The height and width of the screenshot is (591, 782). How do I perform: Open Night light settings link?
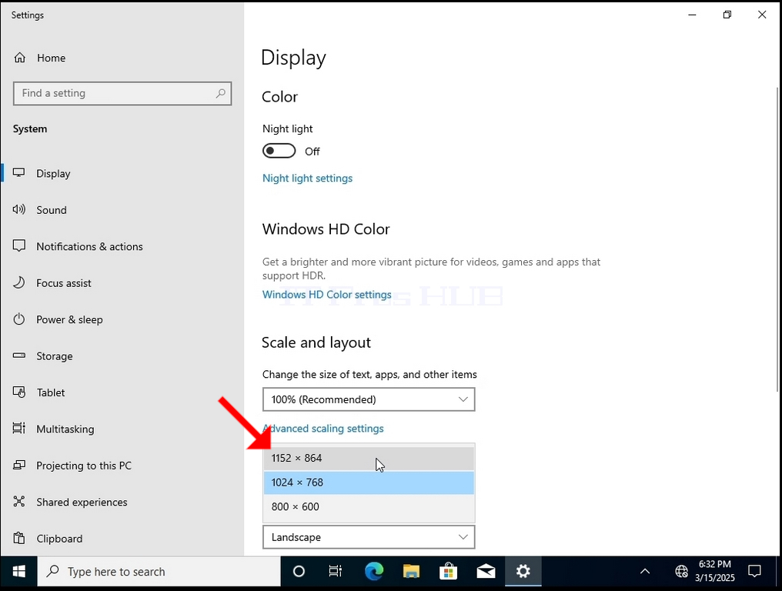click(307, 178)
